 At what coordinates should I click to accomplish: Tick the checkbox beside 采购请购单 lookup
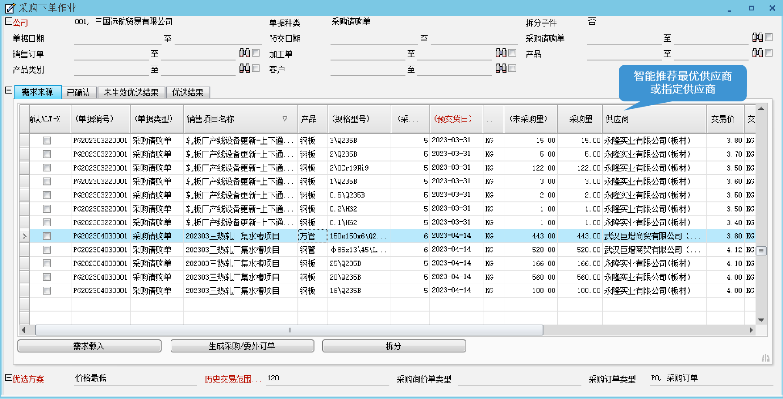pos(769,37)
